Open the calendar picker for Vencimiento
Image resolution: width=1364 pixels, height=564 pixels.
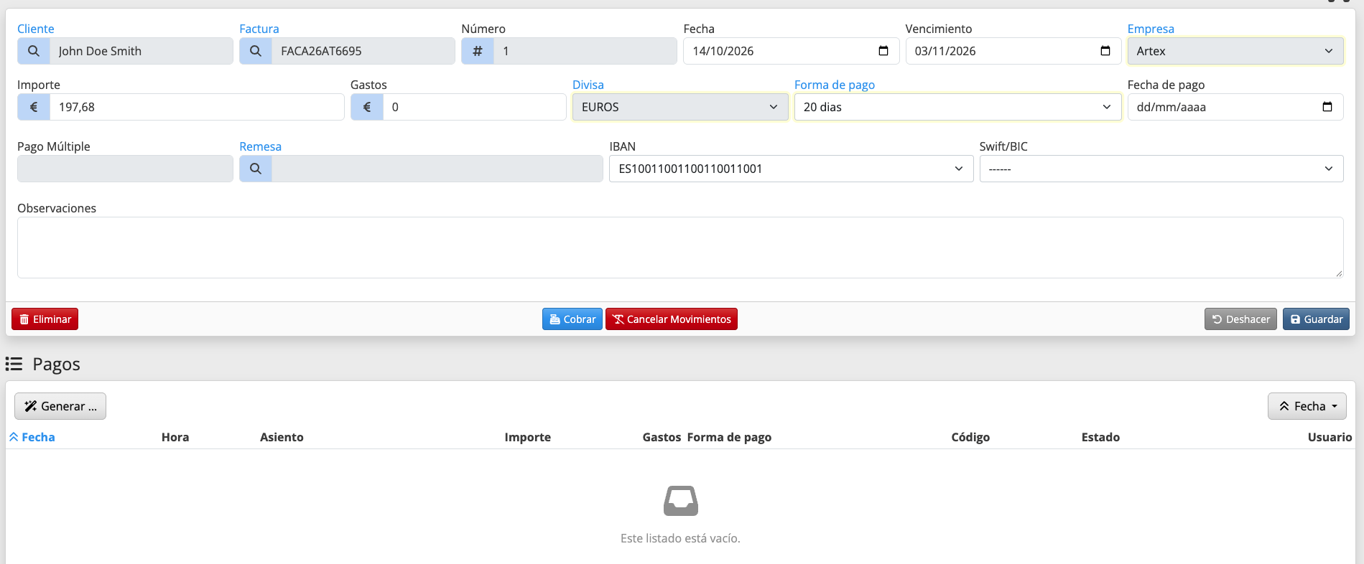(1105, 51)
